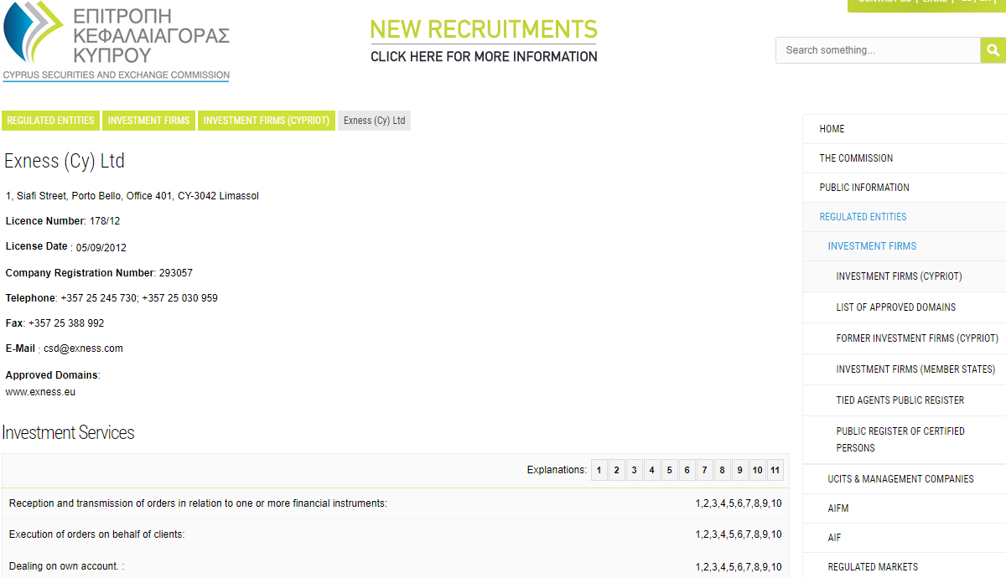Image resolution: width=1006 pixels, height=578 pixels.
Task: Click explanation number 1 button
Action: [x=599, y=470]
